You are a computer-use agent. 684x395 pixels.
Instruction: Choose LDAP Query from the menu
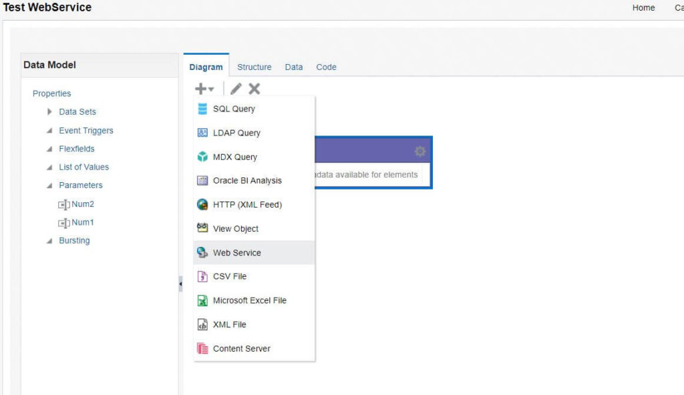click(254, 133)
